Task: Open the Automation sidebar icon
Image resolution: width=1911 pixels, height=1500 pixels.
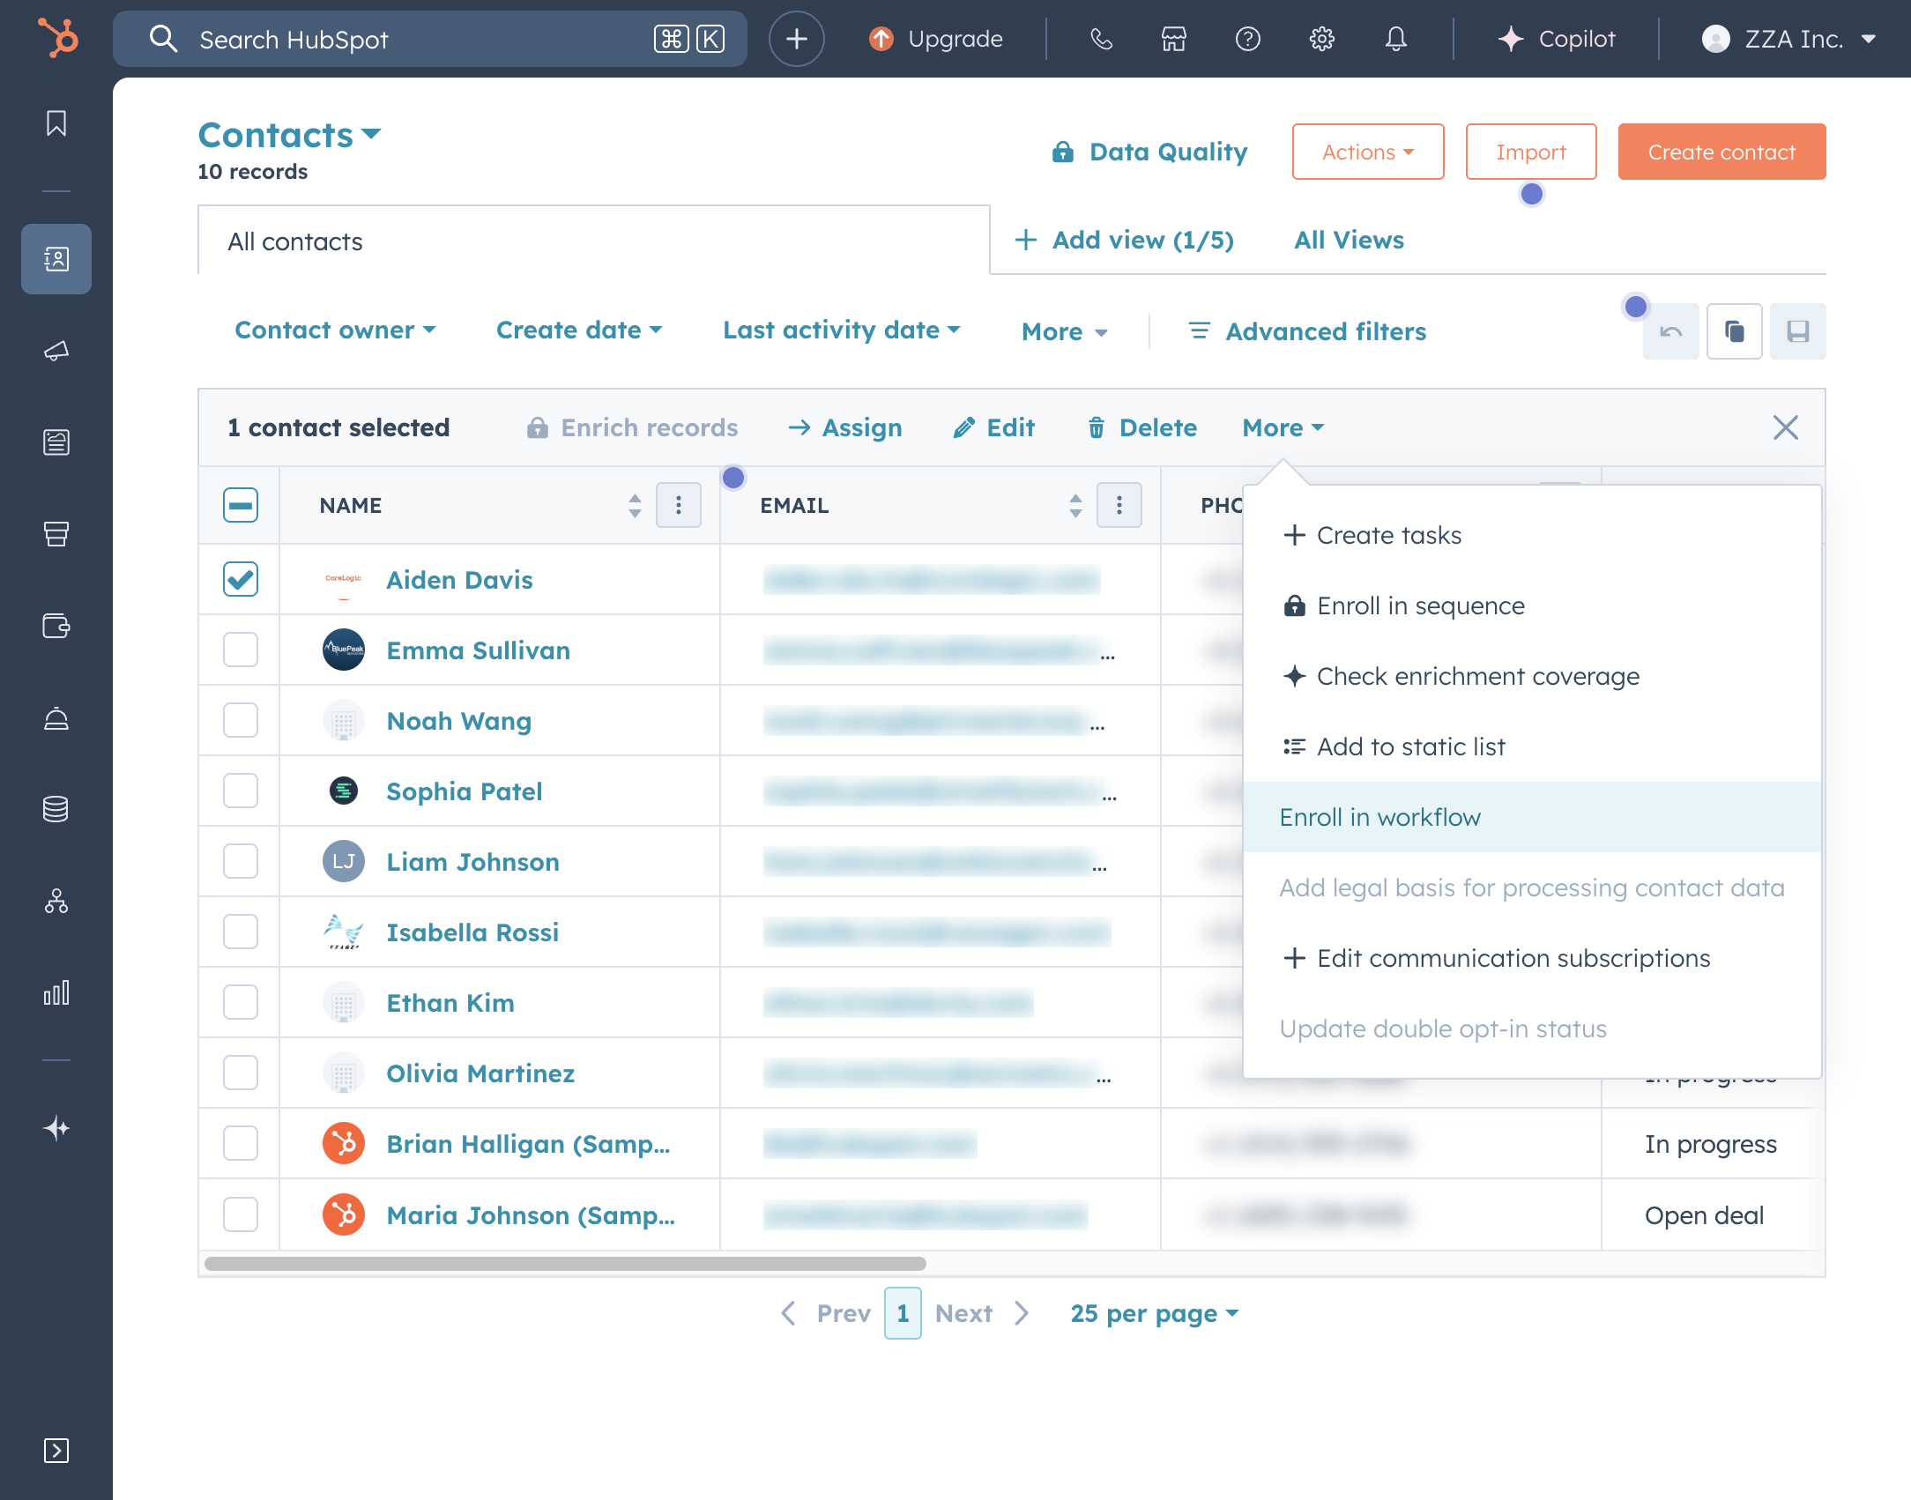Action: [x=56, y=901]
